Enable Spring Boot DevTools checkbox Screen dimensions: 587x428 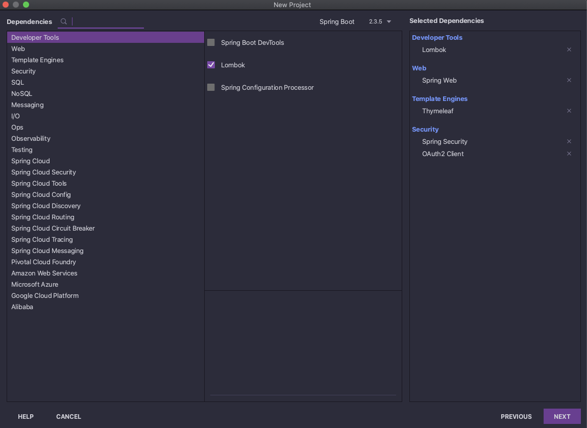click(211, 42)
